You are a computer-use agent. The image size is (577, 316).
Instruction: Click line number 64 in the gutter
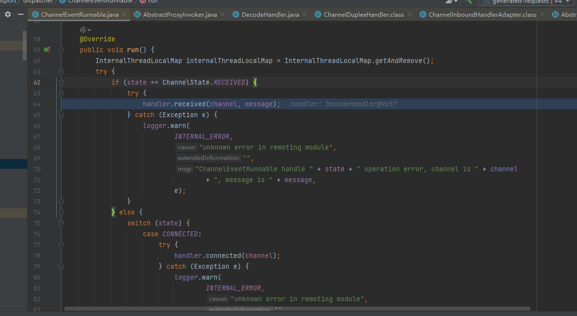pyautogui.click(x=37, y=104)
